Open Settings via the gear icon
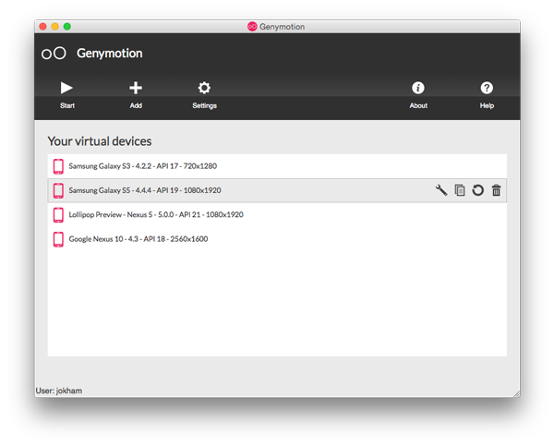The height and width of the screenshot is (446, 554). tap(204, 88)
